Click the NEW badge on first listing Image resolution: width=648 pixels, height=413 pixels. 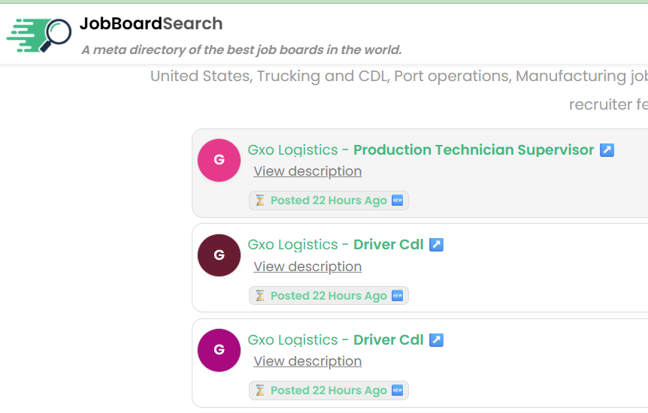coord(397,200)
